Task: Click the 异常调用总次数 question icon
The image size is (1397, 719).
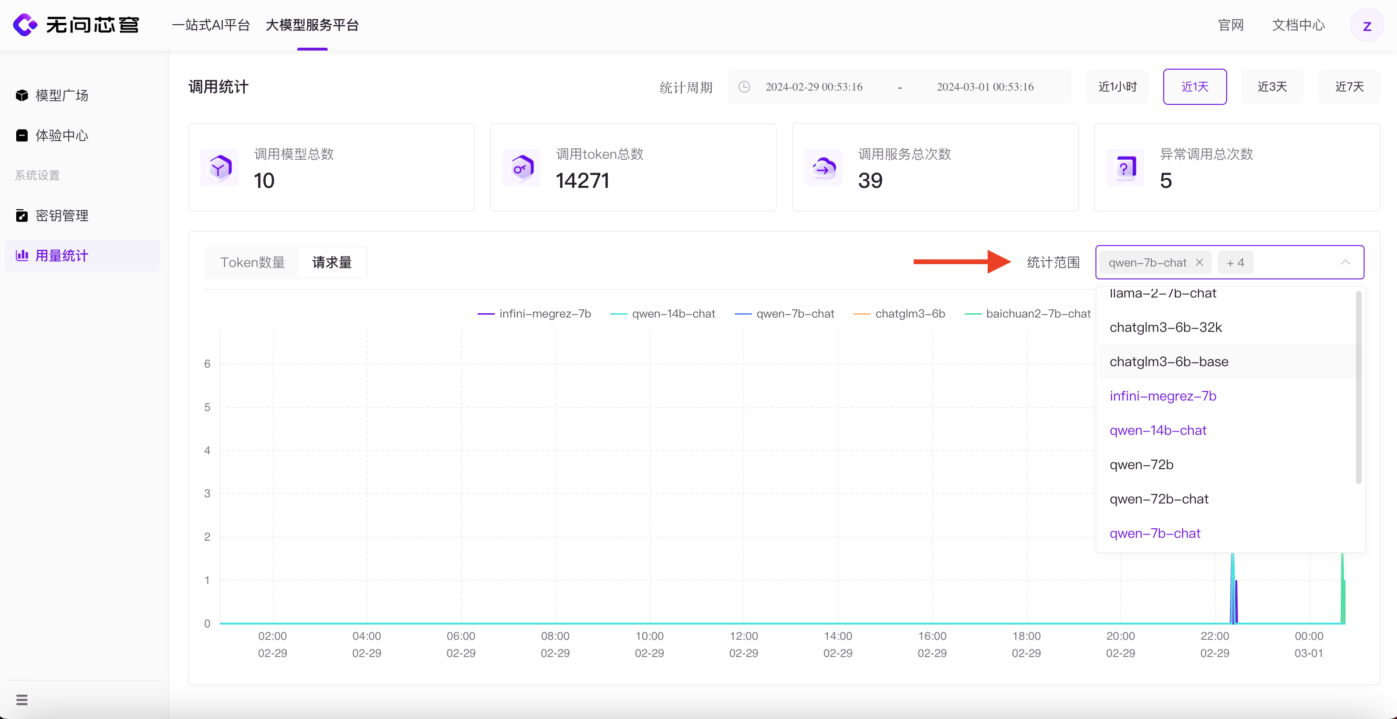Action: (1126, 167)
